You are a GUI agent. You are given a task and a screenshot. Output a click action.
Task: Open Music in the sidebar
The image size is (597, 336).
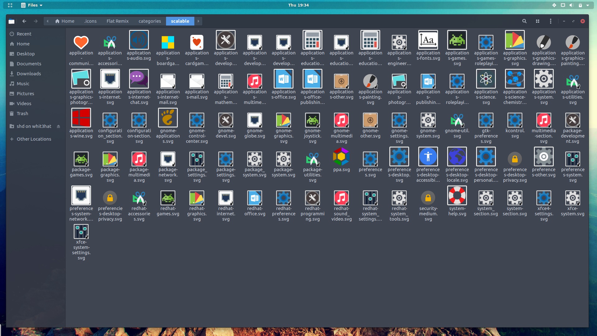(36, 84)
